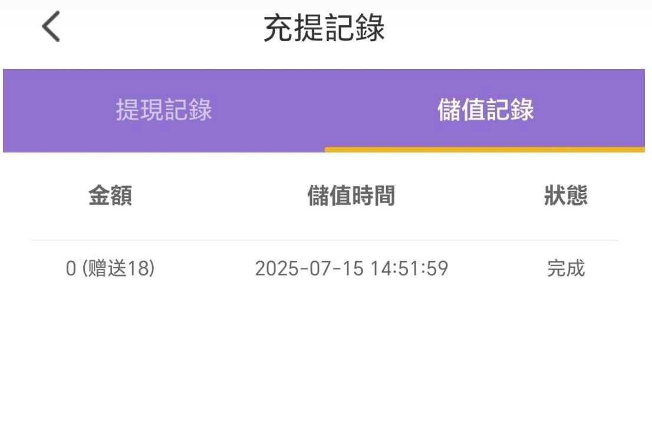
Task: Tap the leading 0 in the amount cell
Action: point(71,269)
